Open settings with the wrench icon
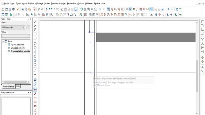The height and width of the screenshot is (115, 205). [x=18, y=9]
